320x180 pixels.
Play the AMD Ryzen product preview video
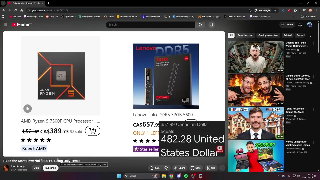coord(28,108)
